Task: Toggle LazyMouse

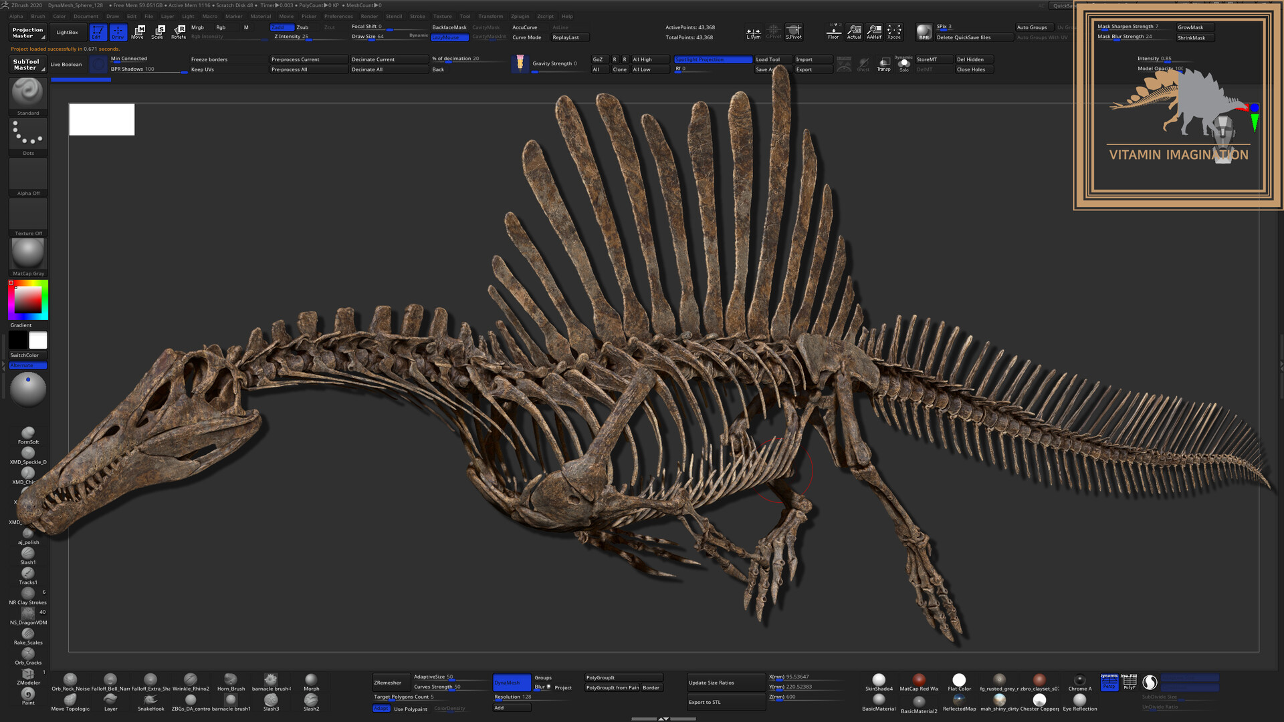Action: click(449, 37)
